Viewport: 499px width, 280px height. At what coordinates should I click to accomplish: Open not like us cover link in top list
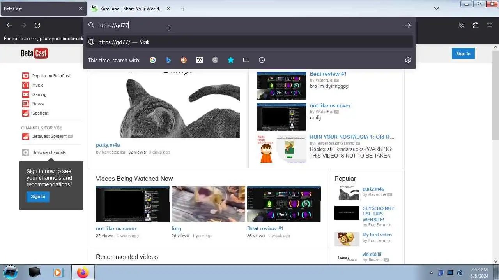coord(330,105)
